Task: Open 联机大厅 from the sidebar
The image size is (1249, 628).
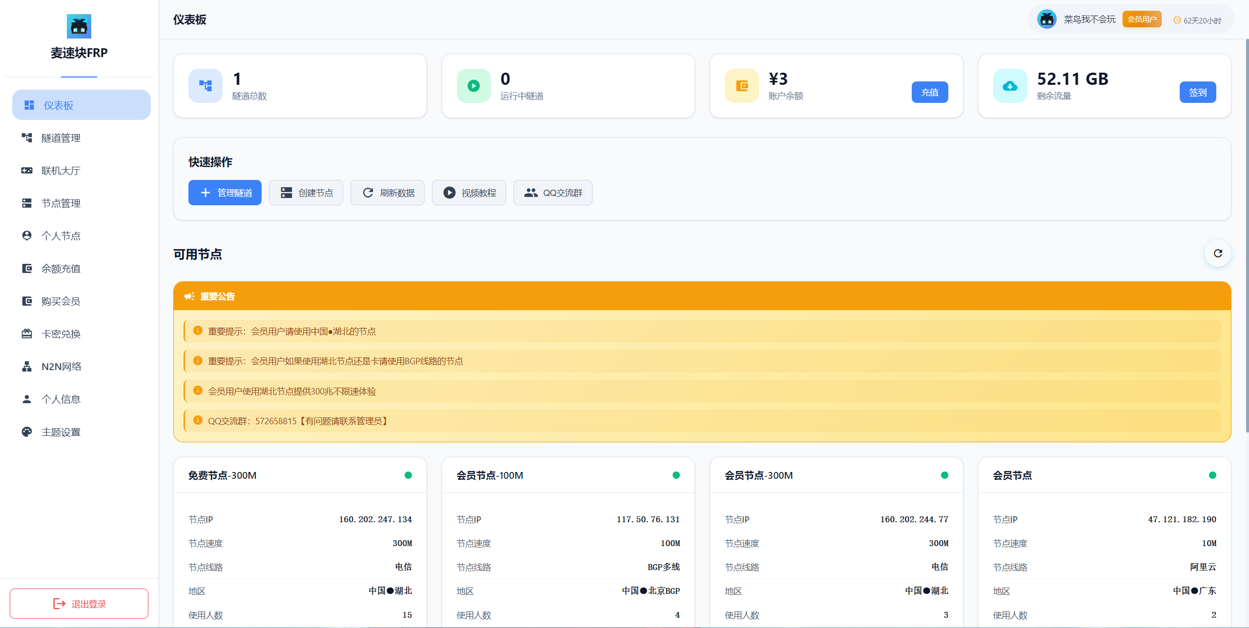Action: point(82,171)
